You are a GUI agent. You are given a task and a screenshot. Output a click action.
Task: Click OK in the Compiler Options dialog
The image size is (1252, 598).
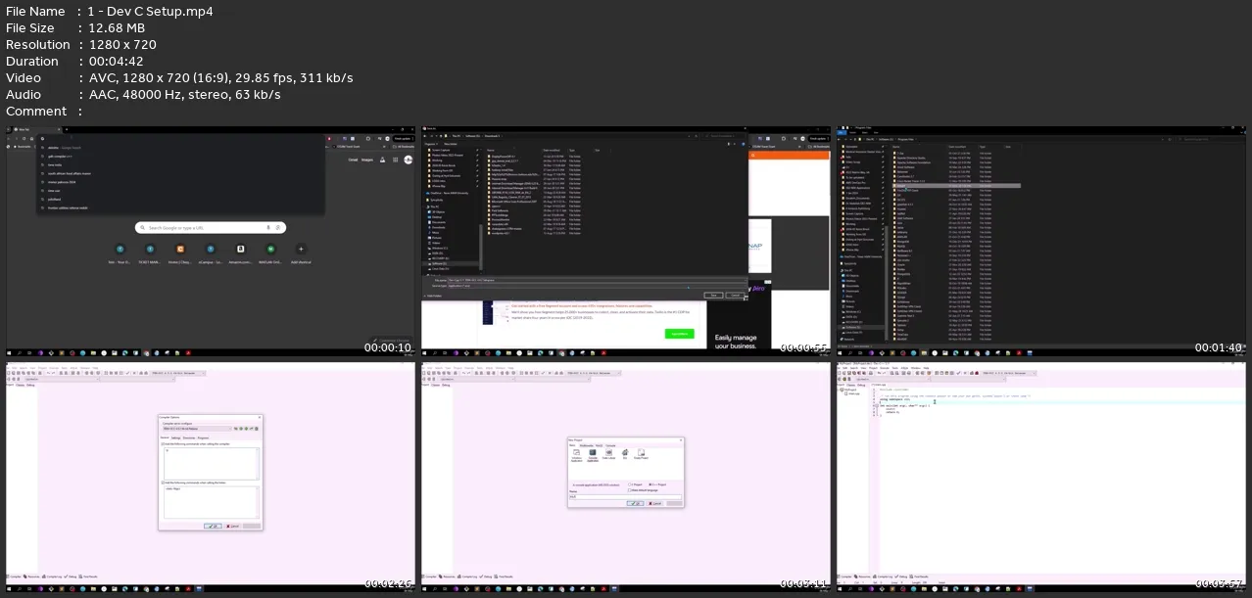tap(212, 526)
